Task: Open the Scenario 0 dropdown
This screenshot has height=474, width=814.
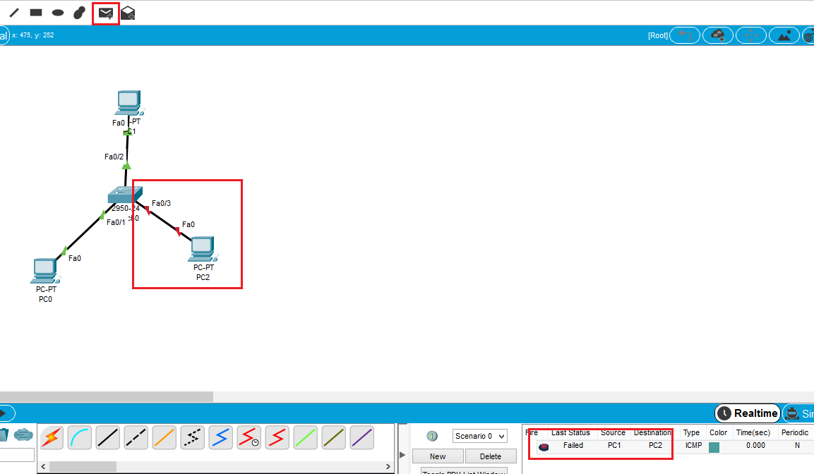Action: 479,436
